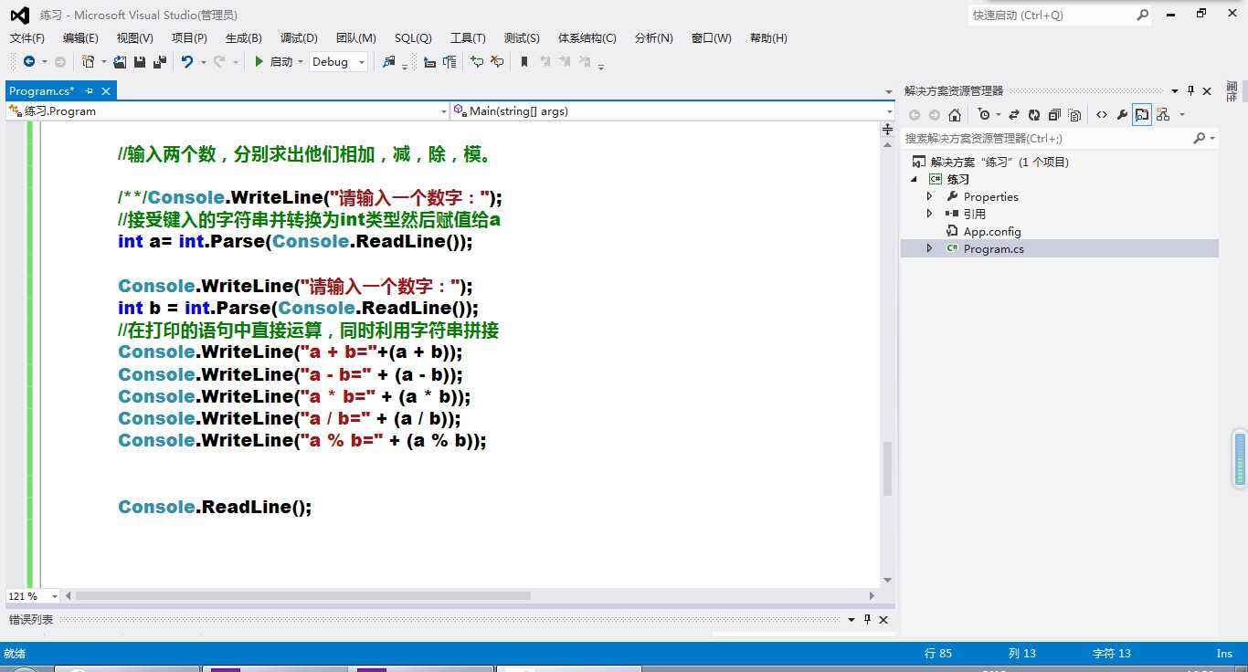Open the Error List window options dropdown
This screenshot has width=1248, height=672.
point(851,619)
